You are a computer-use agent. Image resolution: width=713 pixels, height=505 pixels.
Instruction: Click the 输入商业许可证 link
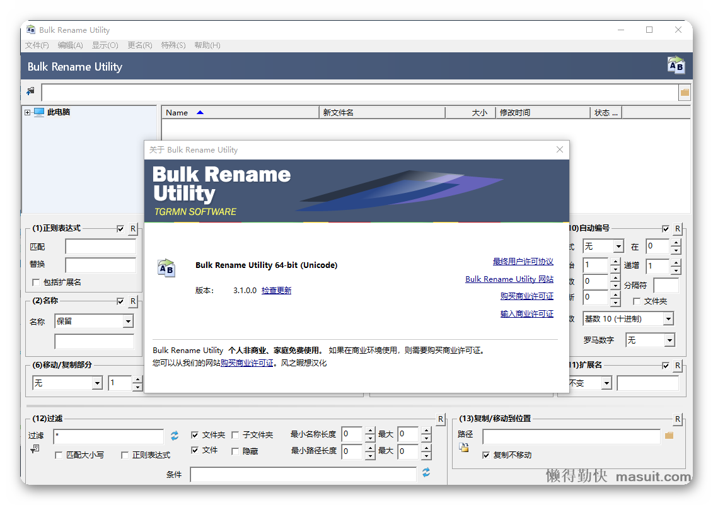[526, 313]
